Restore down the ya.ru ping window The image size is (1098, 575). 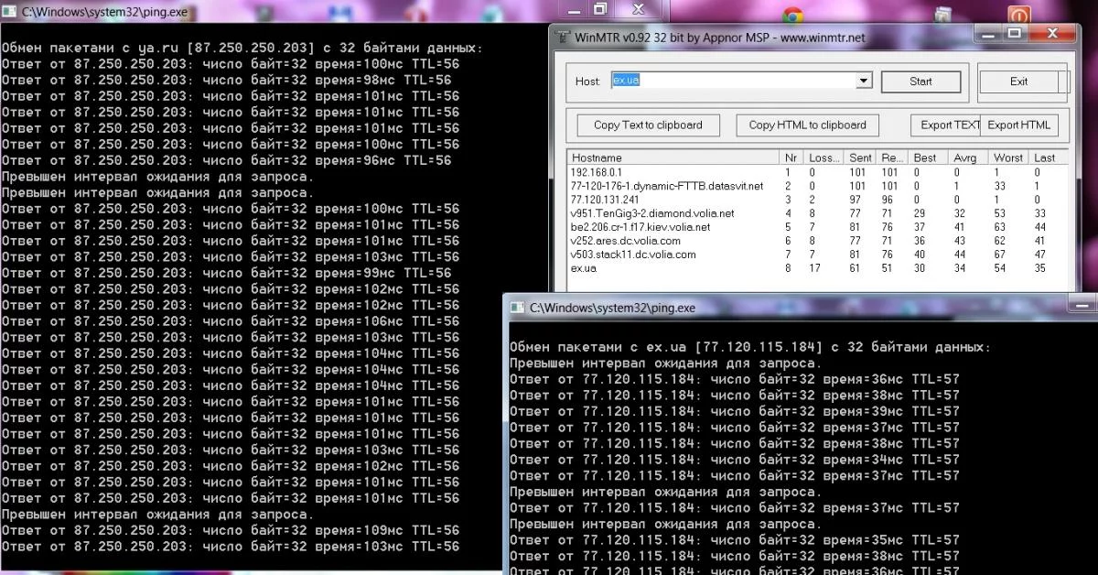(x=600, y=8)
